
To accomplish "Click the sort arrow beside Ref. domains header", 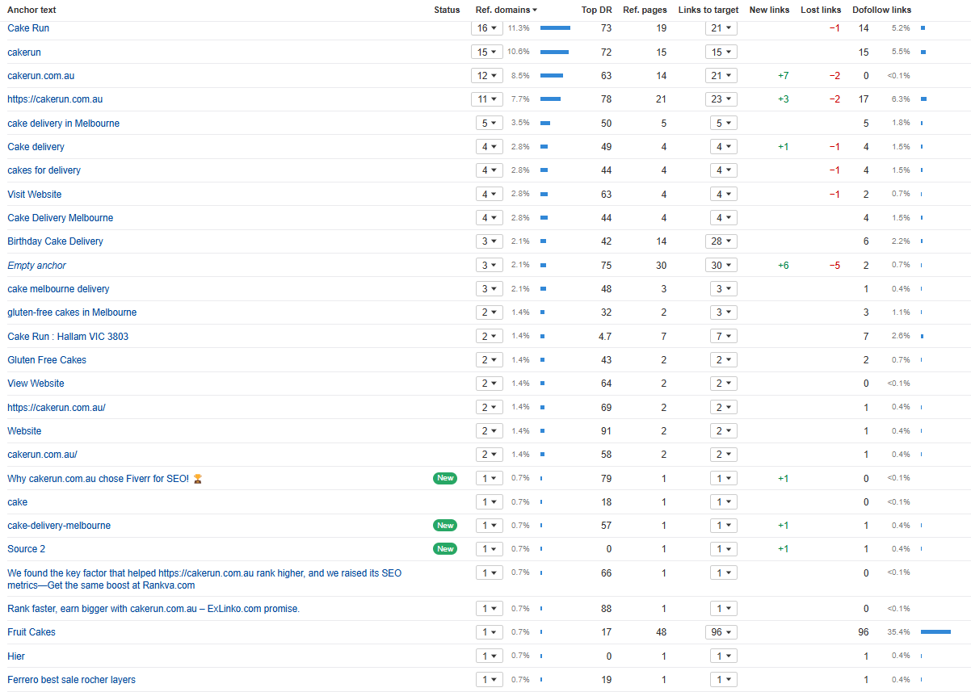I will coord(535,10).
